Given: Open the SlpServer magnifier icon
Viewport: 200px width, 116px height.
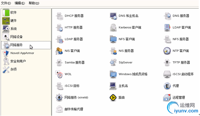Looking at the screenshot, I should (x=113, y=62).
